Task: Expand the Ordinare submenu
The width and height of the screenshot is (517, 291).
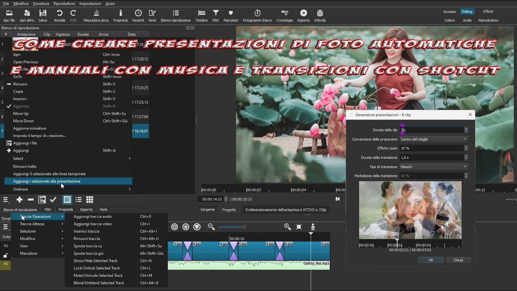Action: [x=68, y=189]
